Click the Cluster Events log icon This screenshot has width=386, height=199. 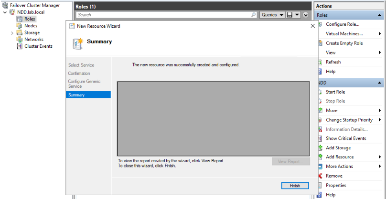20,46
